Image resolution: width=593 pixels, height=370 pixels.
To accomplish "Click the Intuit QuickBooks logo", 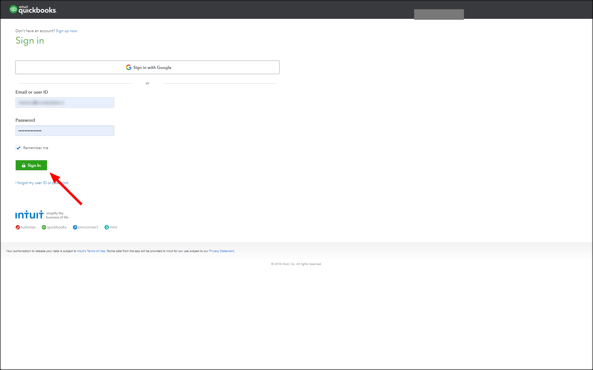I will tap(33, 10).
